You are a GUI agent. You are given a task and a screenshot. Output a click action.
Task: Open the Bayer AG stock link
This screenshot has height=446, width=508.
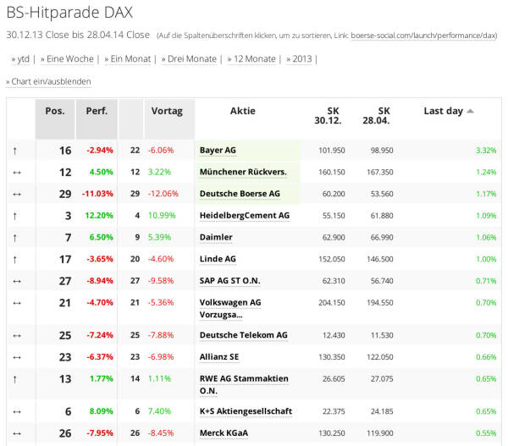[218, 150]
